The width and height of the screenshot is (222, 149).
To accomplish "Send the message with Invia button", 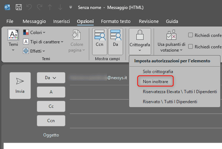I will 20,86.
